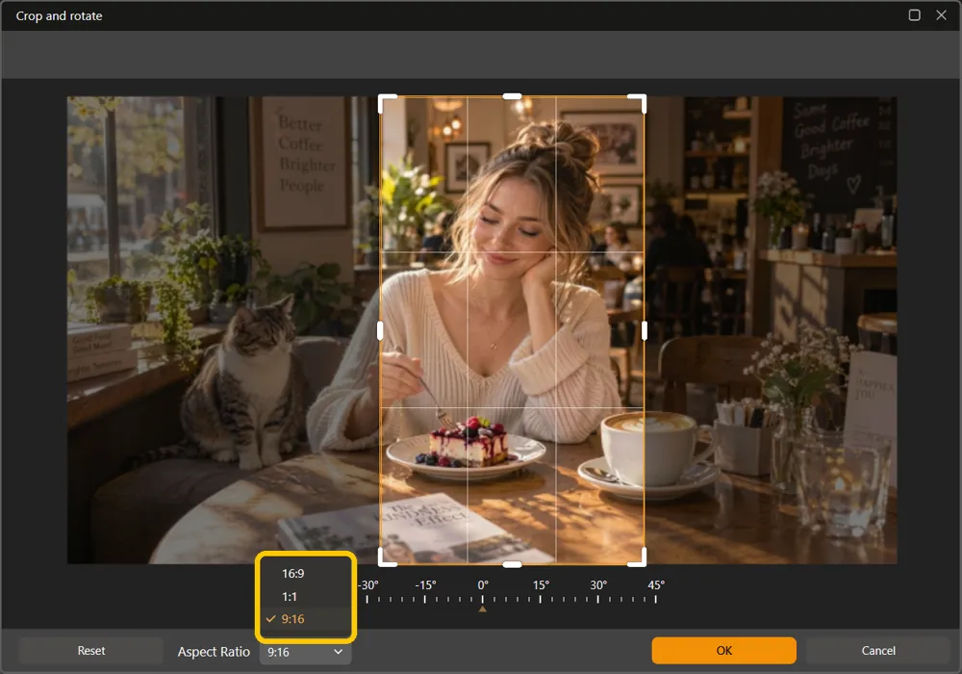Click the top-center crop edge handle
Screen dimensions: 962x674
[x=513, y=96]
